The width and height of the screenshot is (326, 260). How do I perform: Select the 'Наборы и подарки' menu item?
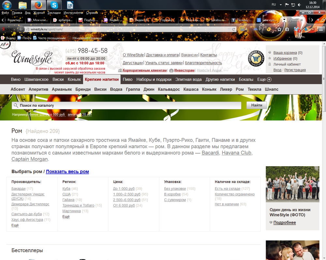pos(154,79)
